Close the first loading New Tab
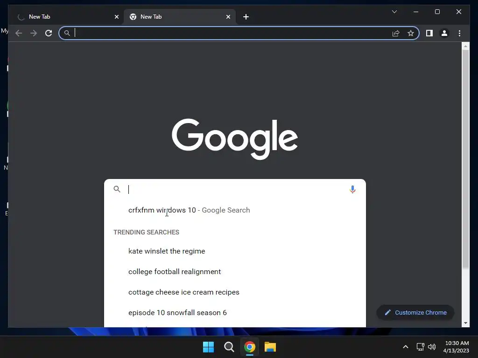 click(116, 17)
